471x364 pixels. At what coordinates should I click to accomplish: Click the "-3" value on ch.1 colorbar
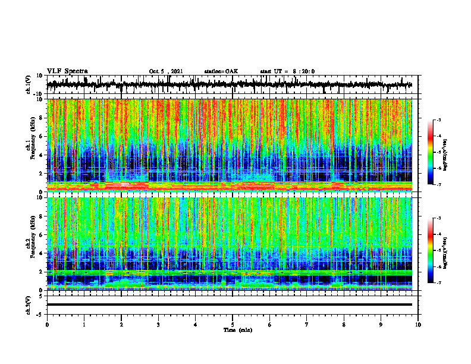pyautogui.click(x=438, y=120)
